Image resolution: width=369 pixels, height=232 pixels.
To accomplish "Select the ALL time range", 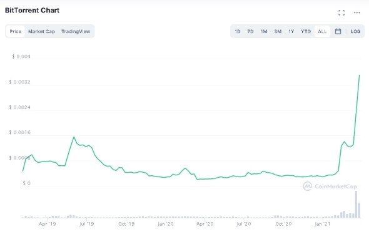I will 322,31.
